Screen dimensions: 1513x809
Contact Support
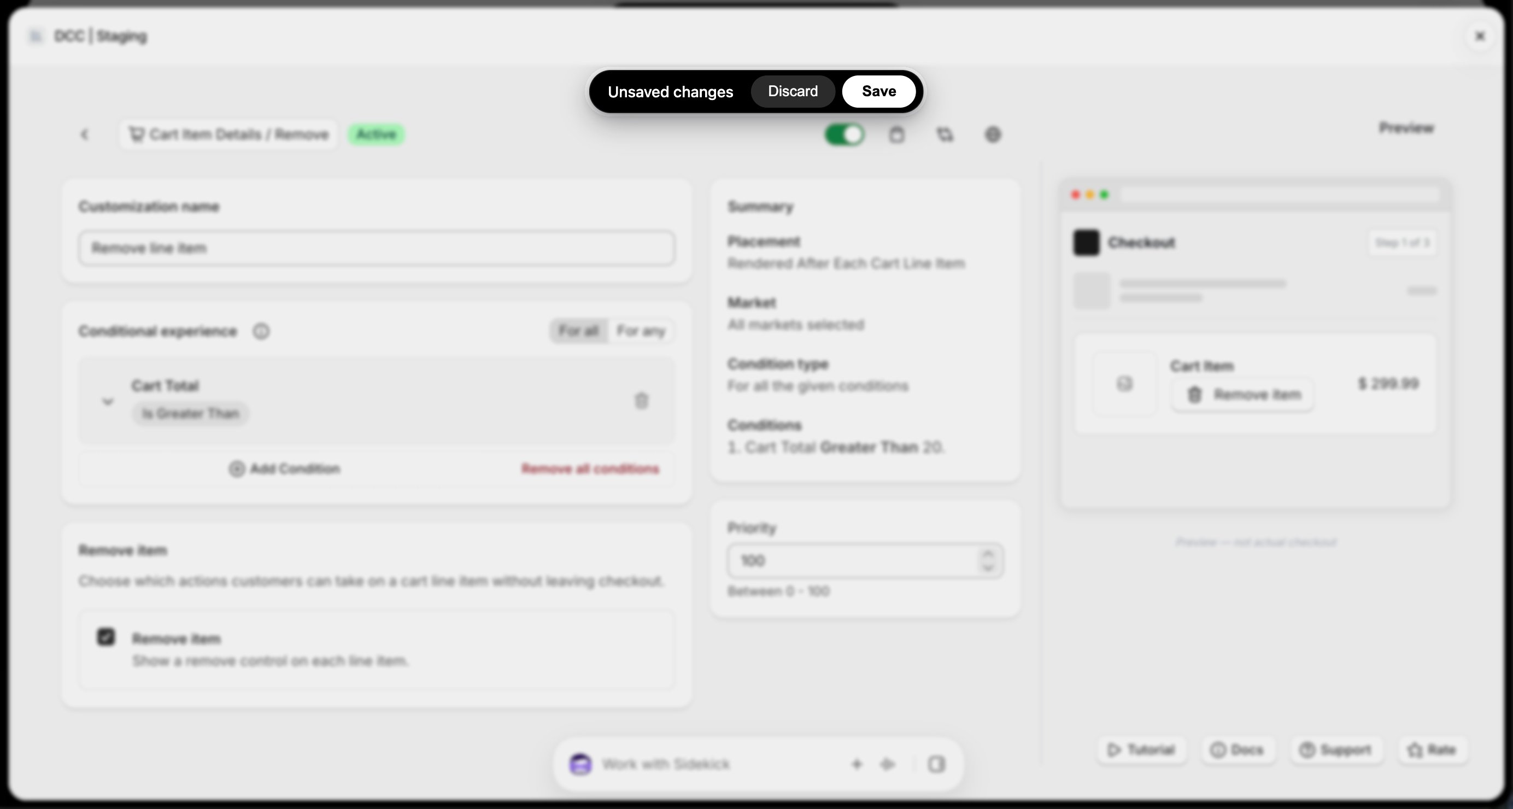coord(1336,749)
